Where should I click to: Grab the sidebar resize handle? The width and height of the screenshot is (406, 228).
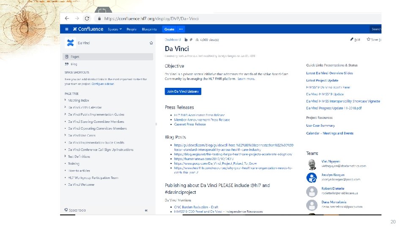pos(156,124)
